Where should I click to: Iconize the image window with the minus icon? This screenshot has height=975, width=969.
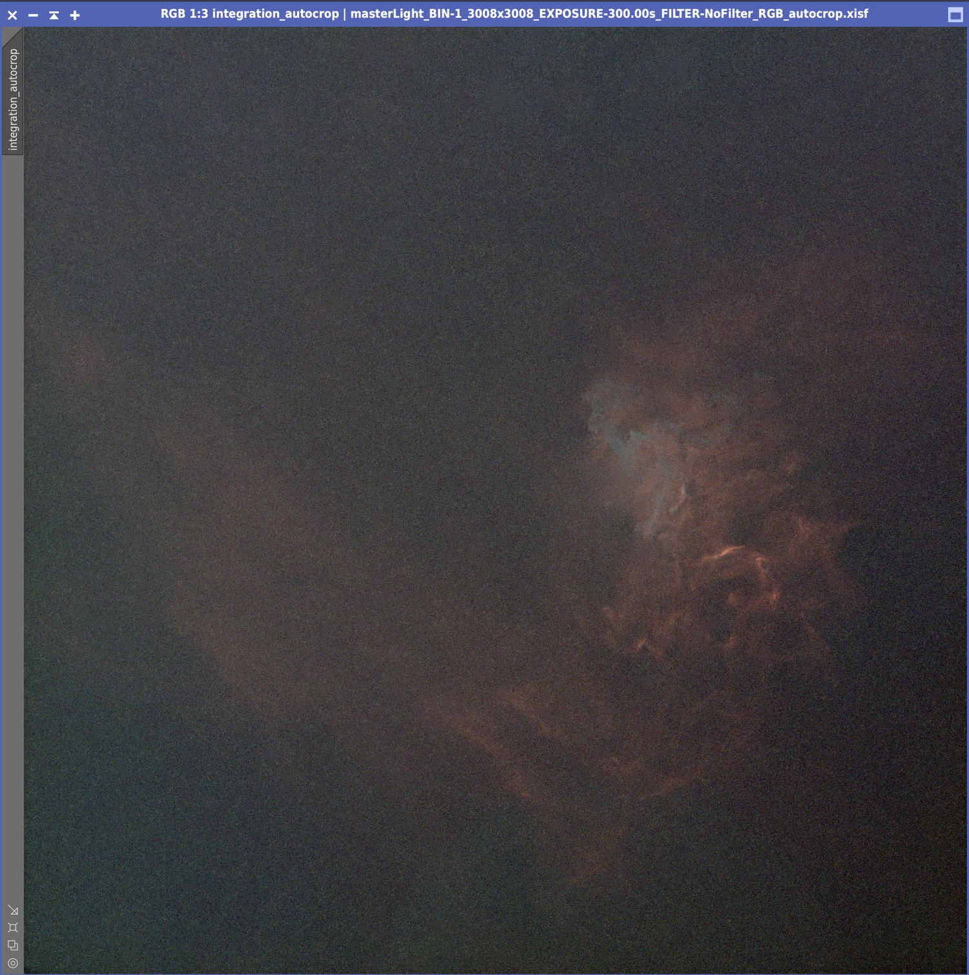(33, 15)
